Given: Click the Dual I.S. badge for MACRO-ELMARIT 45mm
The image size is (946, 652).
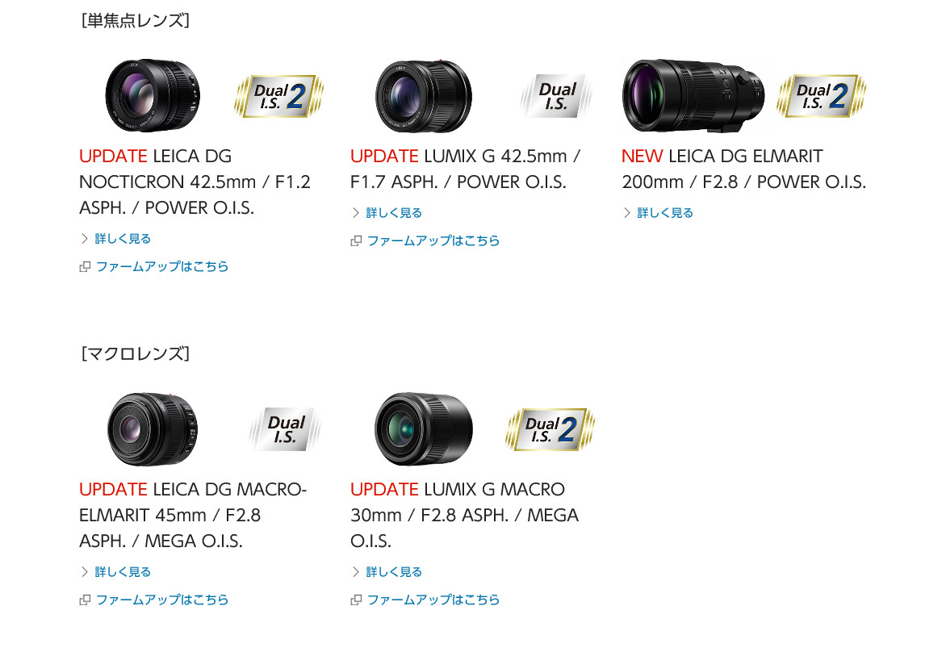Looking at the screenshot, I should point(285,429).
